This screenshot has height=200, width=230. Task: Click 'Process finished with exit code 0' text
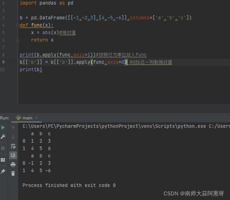(x=69, y=185)
